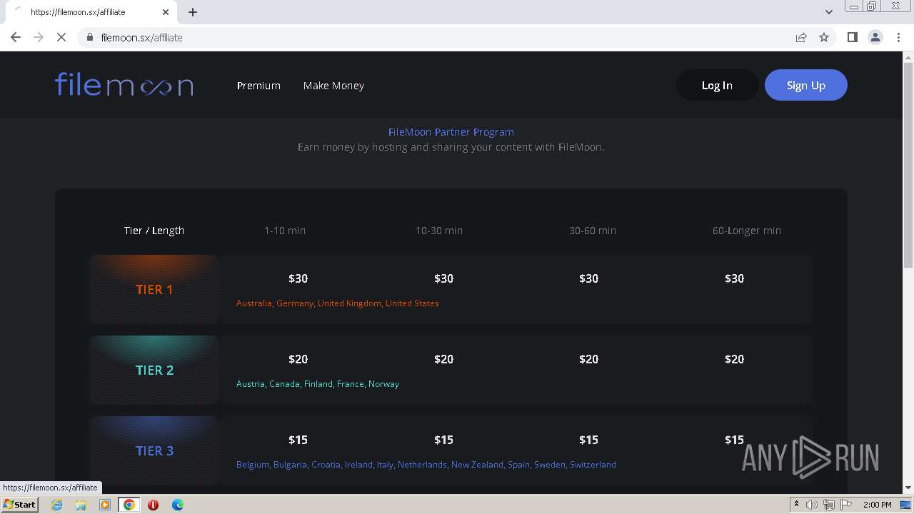Click the scrollbar down arrow
This screenshot has height=514, width=914.
coord(908,488)
